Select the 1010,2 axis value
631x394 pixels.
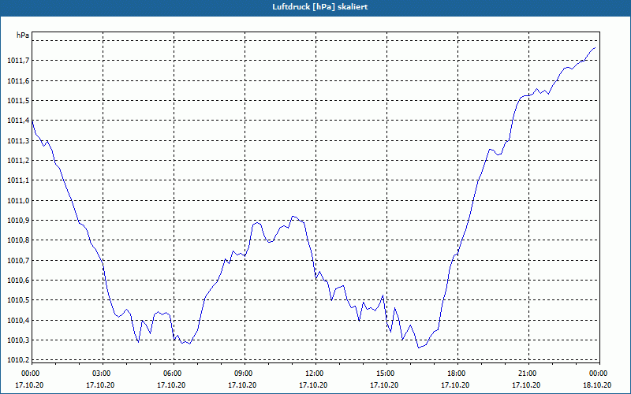coord(18,360)
